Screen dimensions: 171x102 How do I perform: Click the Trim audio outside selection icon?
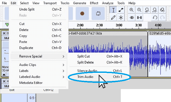click(132, 18)
